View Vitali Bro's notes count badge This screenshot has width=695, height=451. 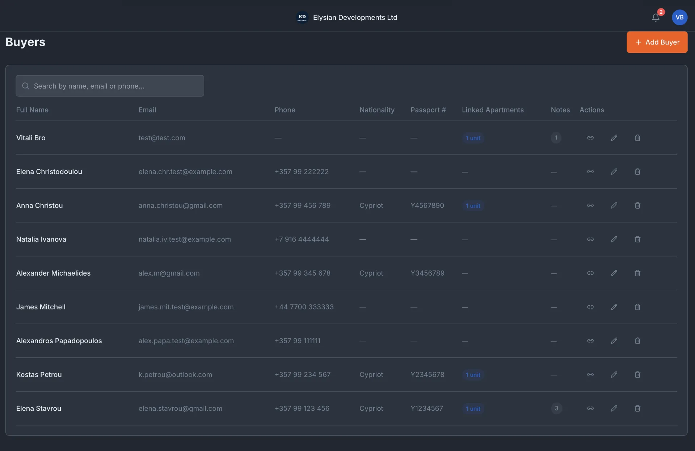[x=556, y=138]
